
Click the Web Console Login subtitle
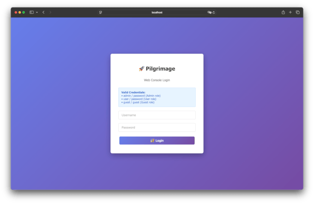pos(157,80)
